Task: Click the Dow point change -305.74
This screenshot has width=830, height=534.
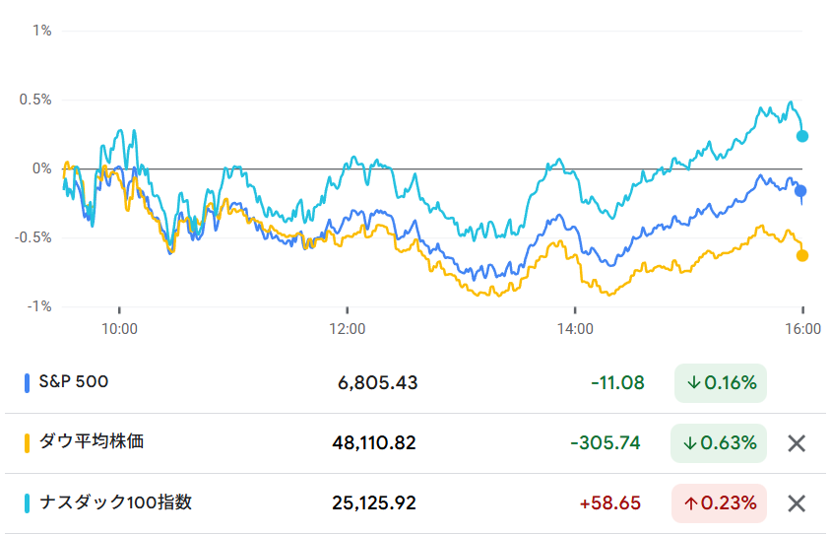Action: point(606,443)
